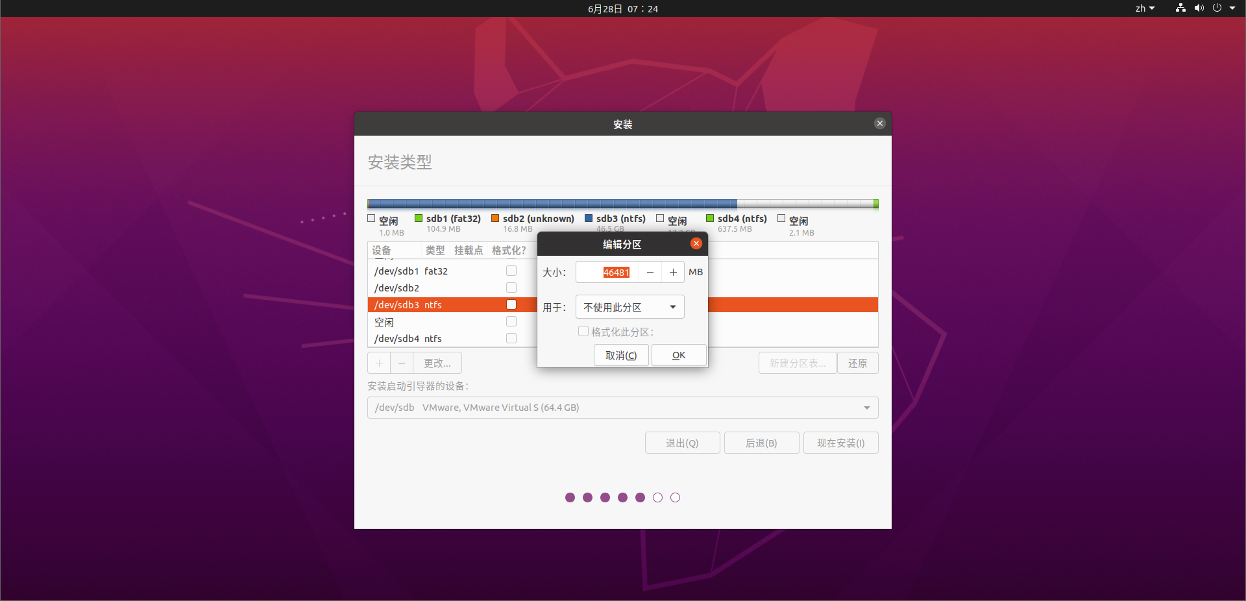Open the date and time menu
This screenshot has height=601, width=1246.
pyautogui.click(x=622, y=8)
